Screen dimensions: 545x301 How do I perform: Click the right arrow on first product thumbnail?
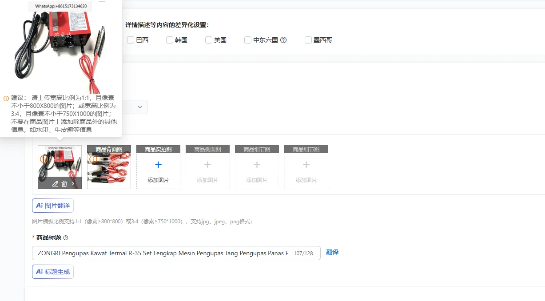click(73, 183)
